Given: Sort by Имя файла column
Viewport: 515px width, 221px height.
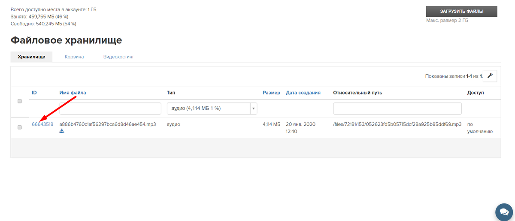Looking at the screenshot, I should [x=73, y=93].
